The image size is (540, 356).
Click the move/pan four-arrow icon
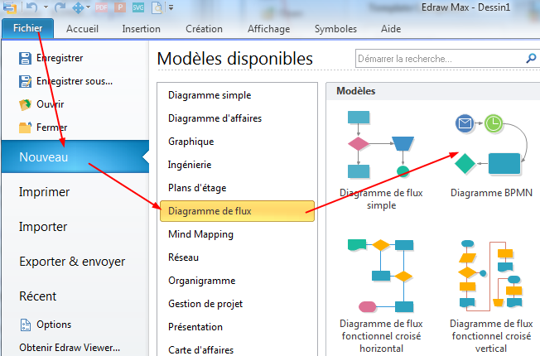pyautogui.click(x=78, y=7)
